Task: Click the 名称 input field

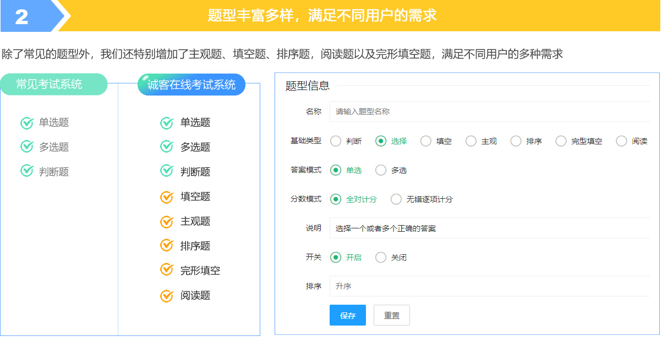Action: coord(490,111)
